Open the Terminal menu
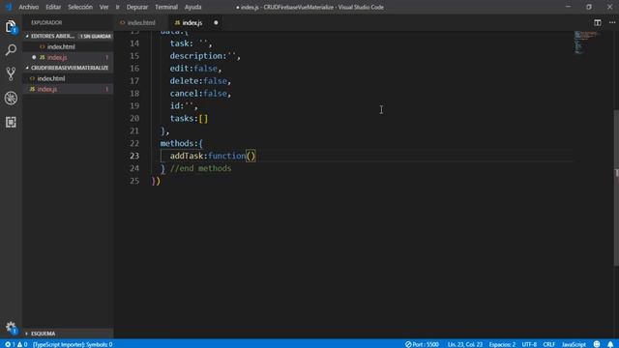The height and width of the screenshot is (348, 619). [166, 7]
